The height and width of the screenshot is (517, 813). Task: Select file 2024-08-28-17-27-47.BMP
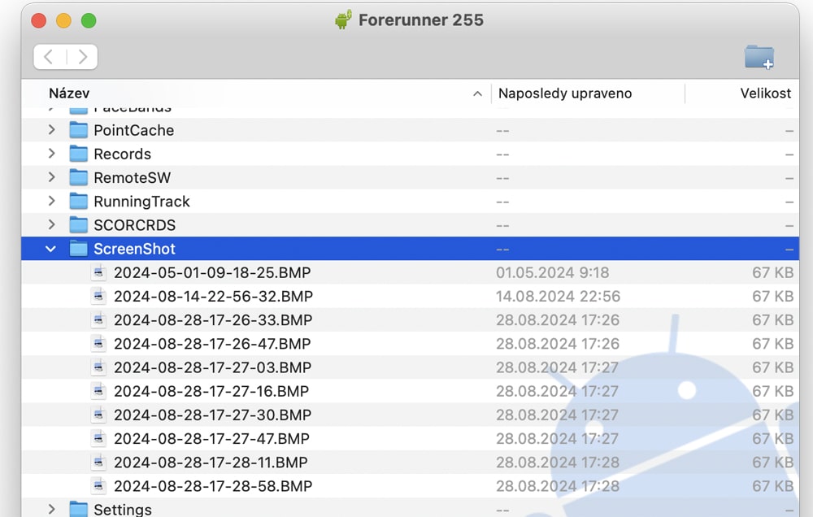click(211, 439)
